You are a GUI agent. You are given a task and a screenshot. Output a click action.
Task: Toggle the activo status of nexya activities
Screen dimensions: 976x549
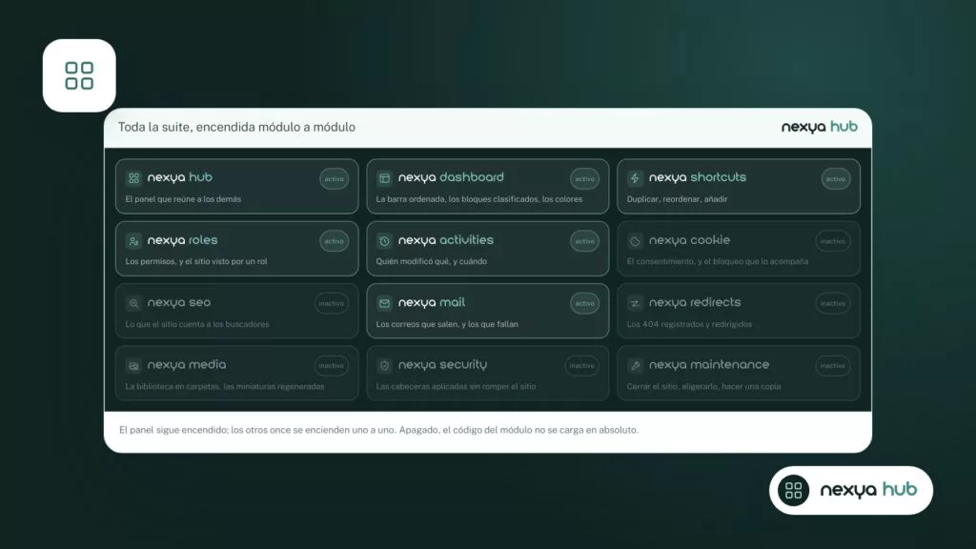click(584, 241)
